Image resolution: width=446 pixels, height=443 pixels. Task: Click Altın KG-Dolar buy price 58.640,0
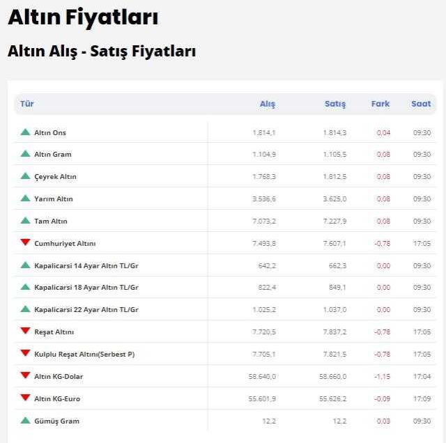click(x=262, y=376)
